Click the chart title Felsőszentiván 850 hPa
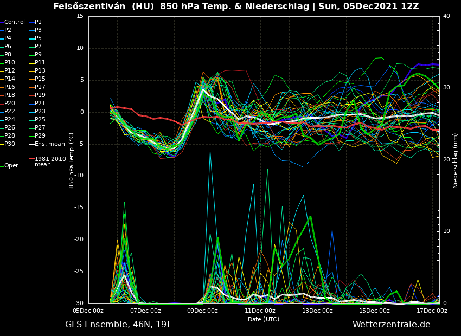This screenshot has width=461, height=336. pos(236,7)
